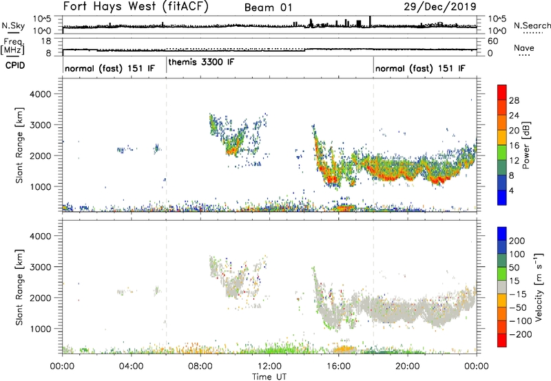Click the '-15' velocity scale value
Viewport: 551px width, 381px height.
[x=518, y=294]
